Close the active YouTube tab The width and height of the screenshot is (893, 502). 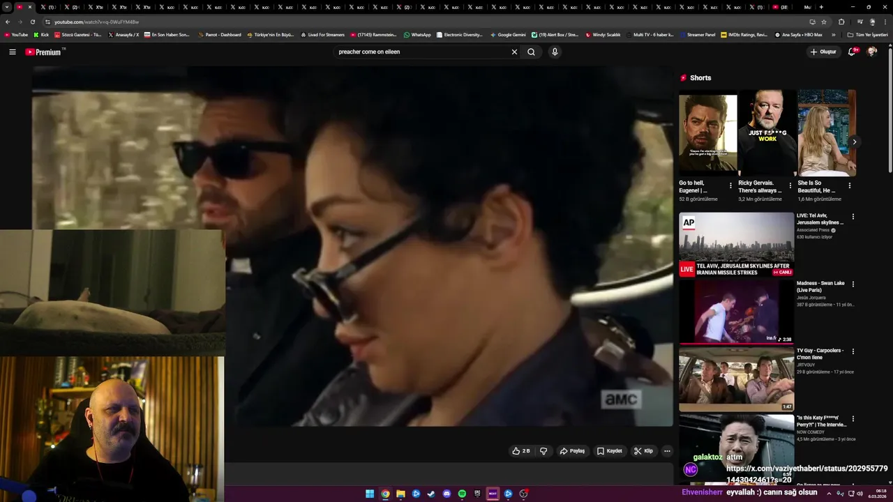point(29,7)
